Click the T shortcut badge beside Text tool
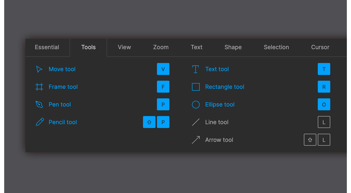Screen dimensions: 351x193 coord(324,69)
